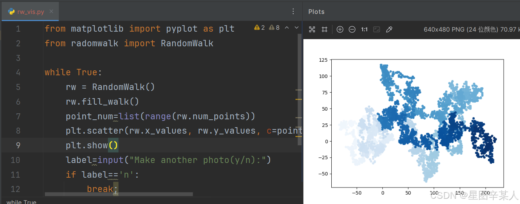520x204 pixels.
Task: Click line number 12 in gutter
Action: tap(15, 189)
